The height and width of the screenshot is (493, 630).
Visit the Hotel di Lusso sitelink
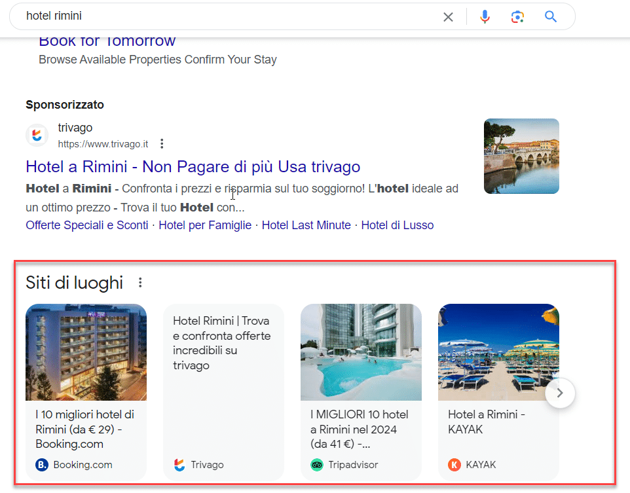point(398,225)
